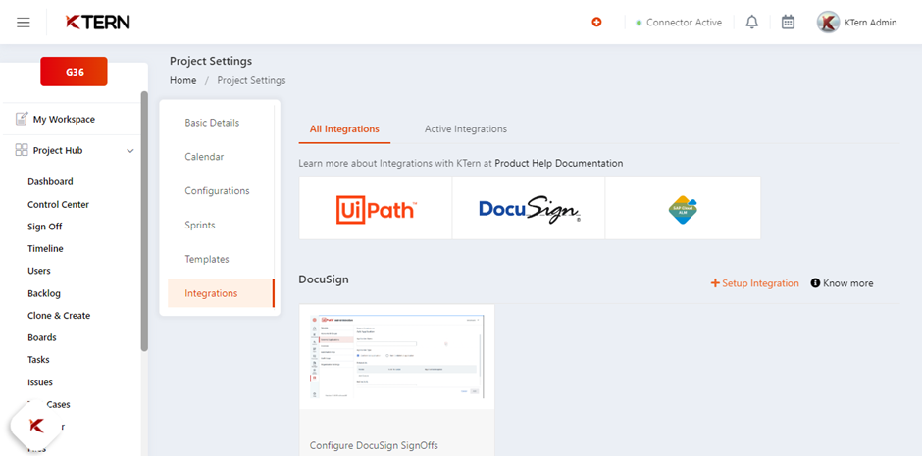Select the DocuSign integration logo

529,208
